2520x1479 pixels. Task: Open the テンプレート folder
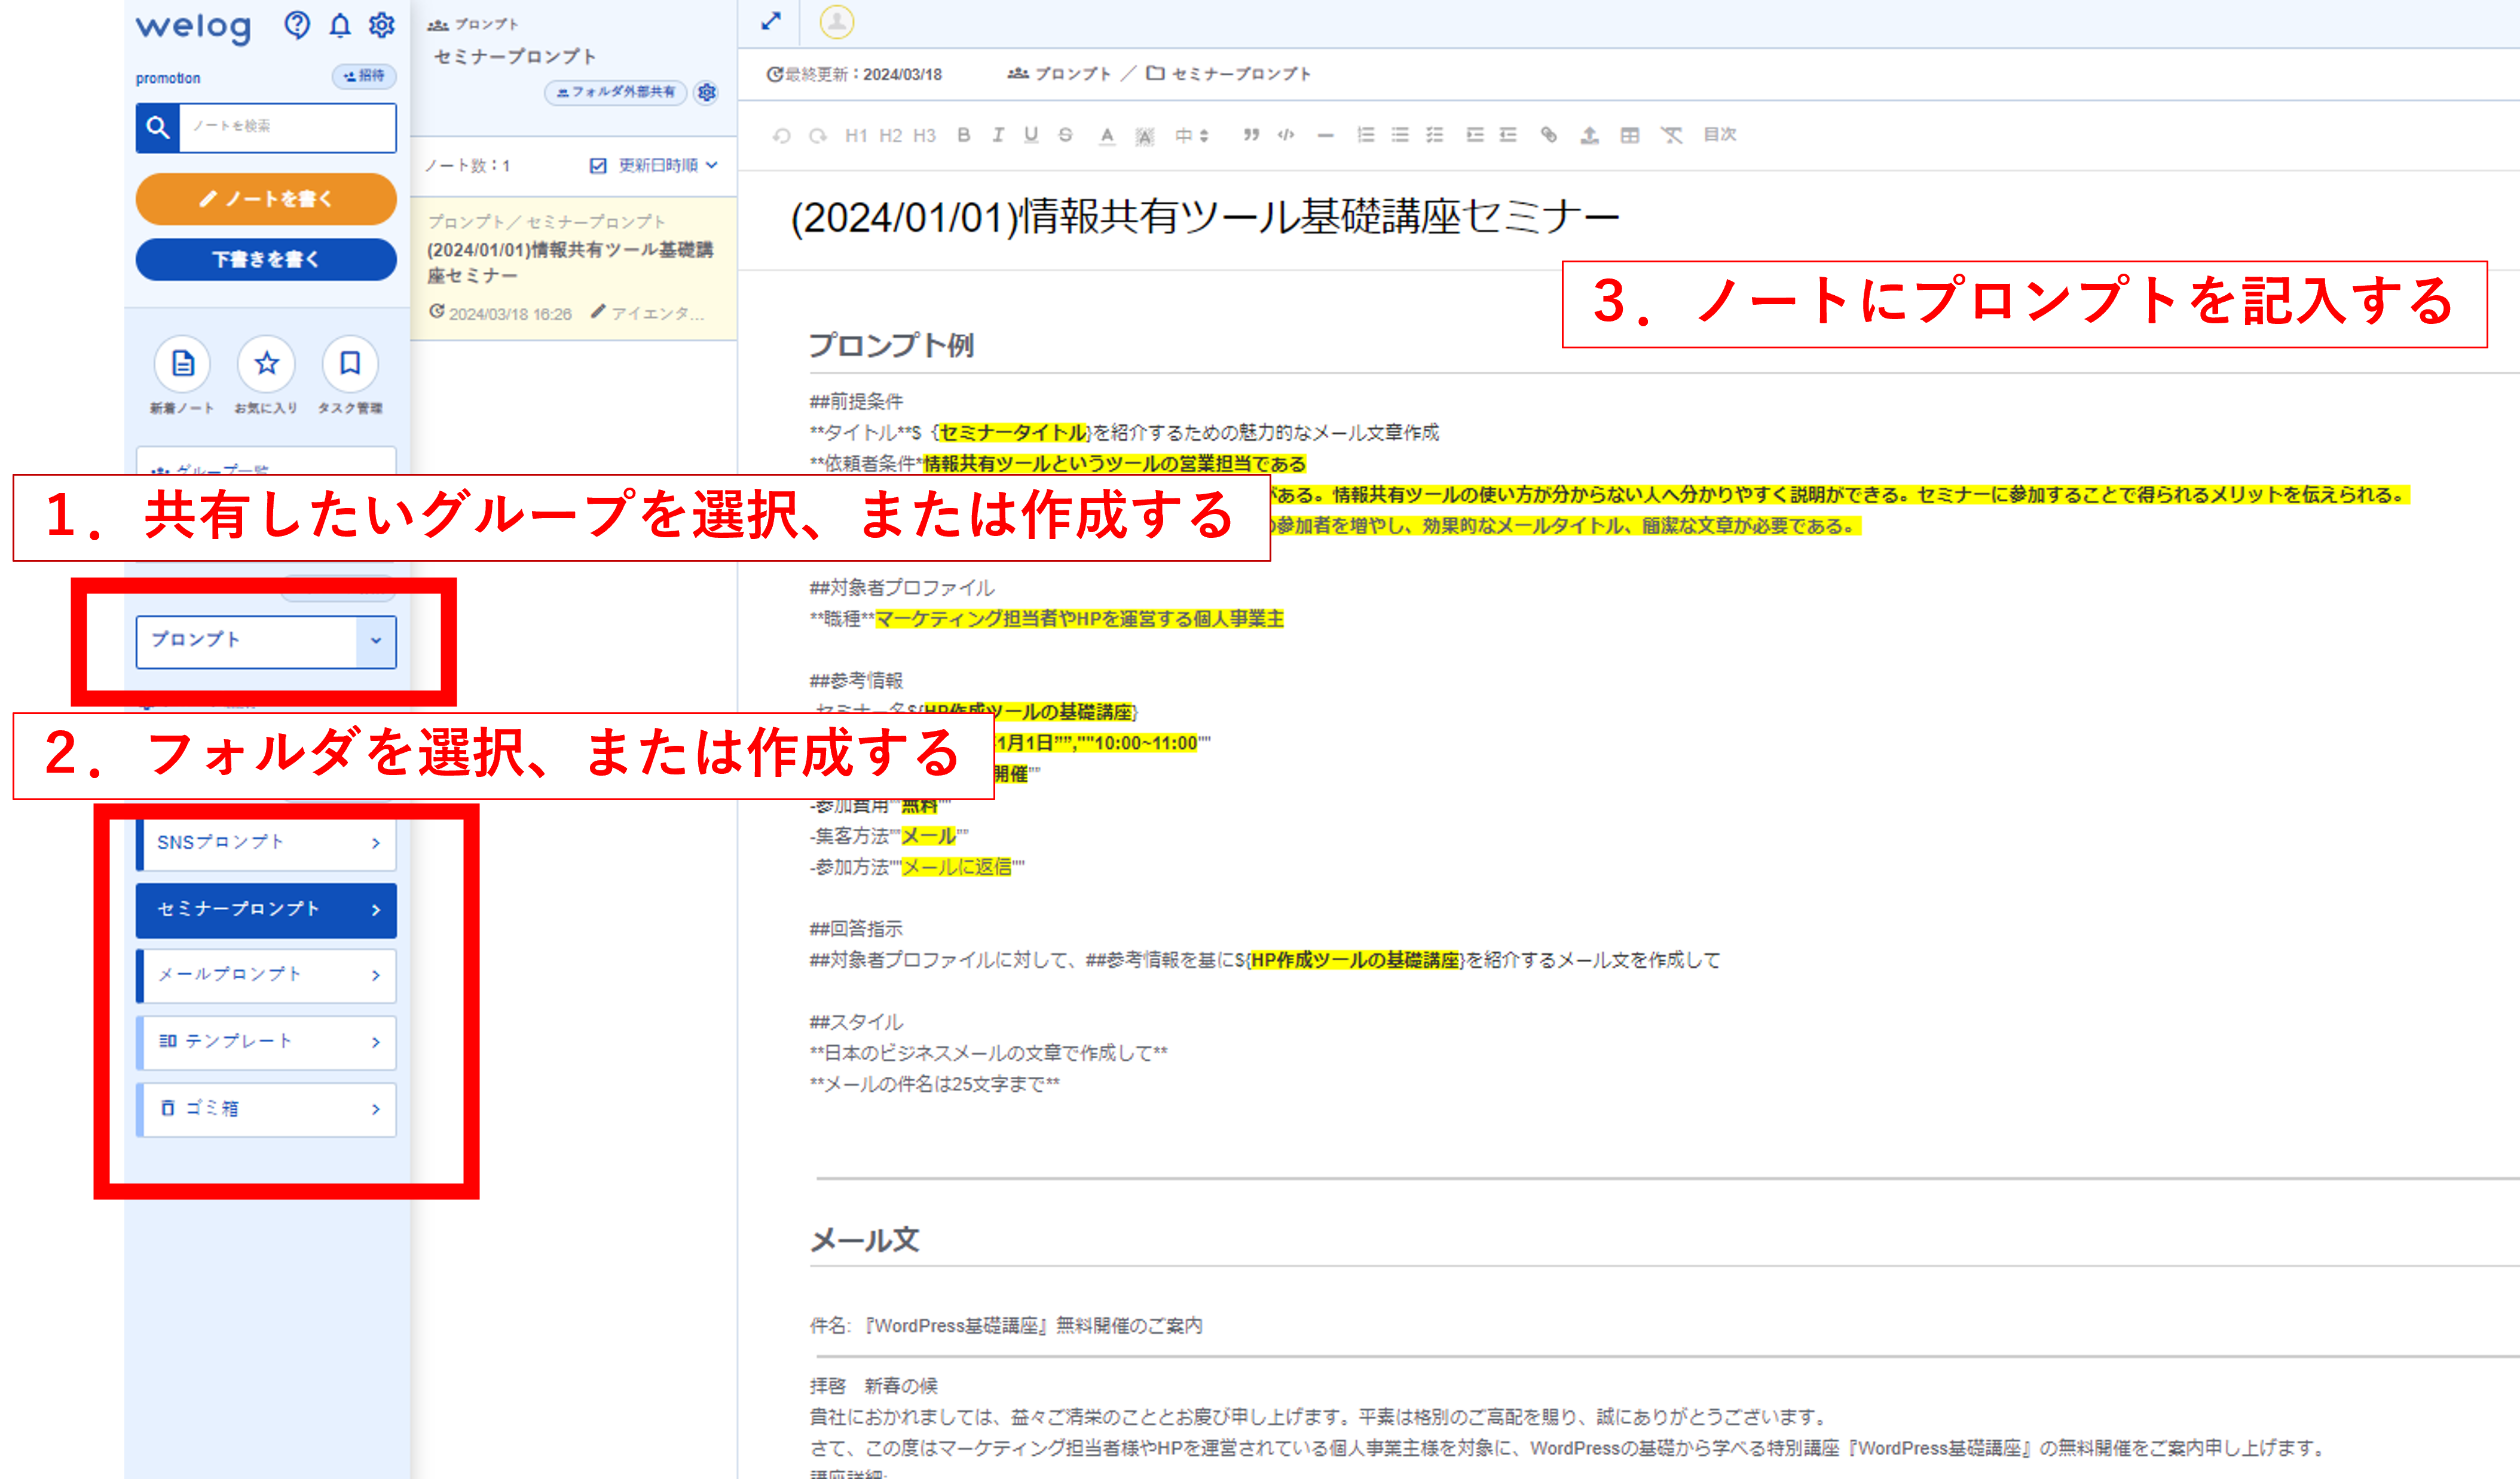click(266, 1042)
